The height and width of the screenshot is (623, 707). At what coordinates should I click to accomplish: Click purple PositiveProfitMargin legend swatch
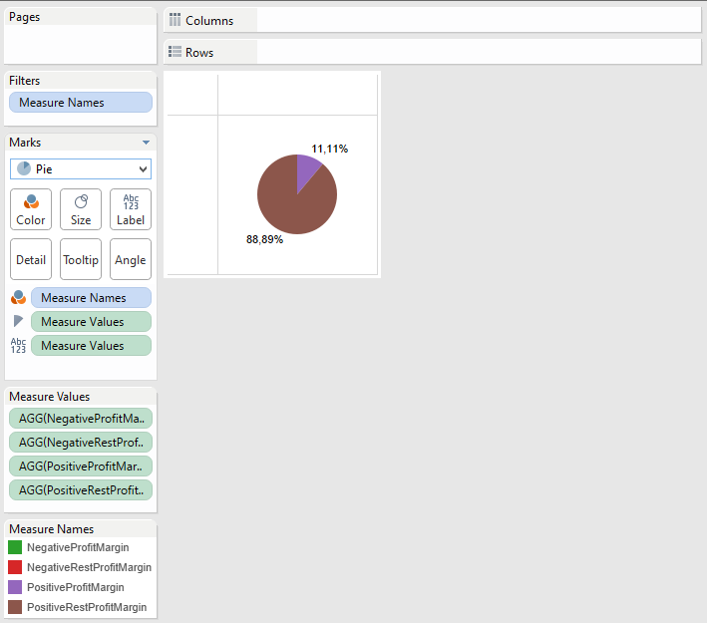coord(15,587)
